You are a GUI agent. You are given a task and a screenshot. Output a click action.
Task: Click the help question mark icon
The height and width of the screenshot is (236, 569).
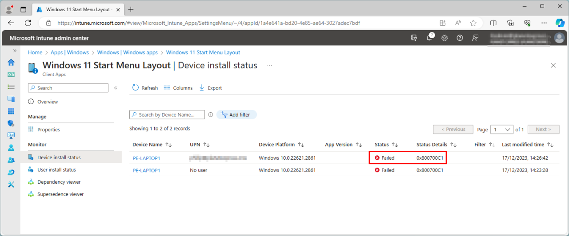click(x=460, y=38)
